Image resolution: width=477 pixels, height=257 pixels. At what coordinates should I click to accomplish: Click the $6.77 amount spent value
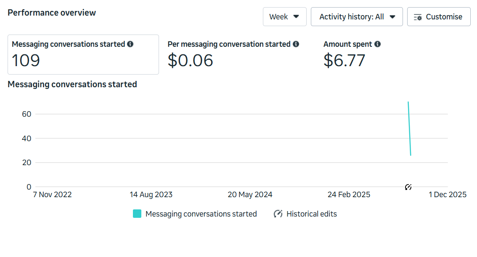(344, 61)
